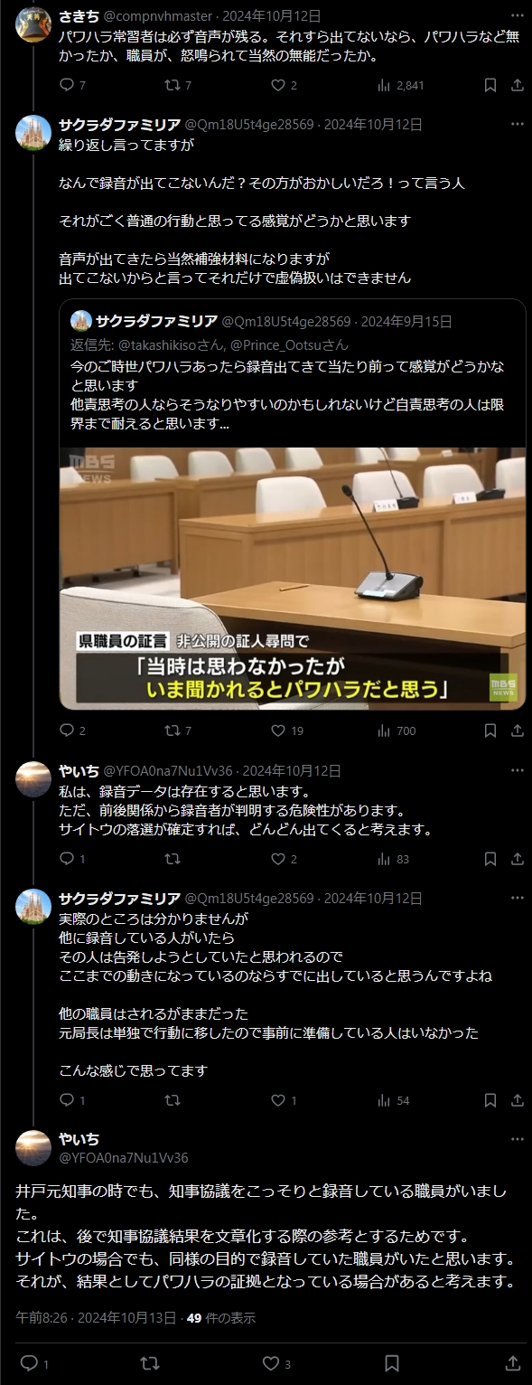Retweet サクラダファミリア's reply with 54 views
532x1385 pixels.
[173, 1100]
